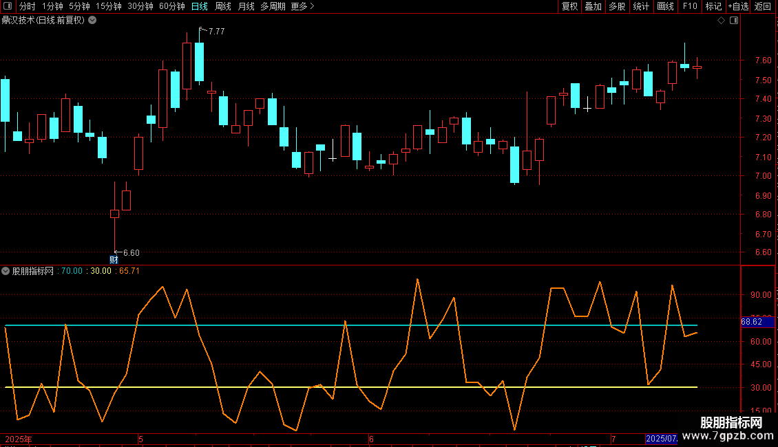Image resolution: width=778 pixels, height=447 pixels.
Task: Click the 2025/07 date marker
Action: 662,439
